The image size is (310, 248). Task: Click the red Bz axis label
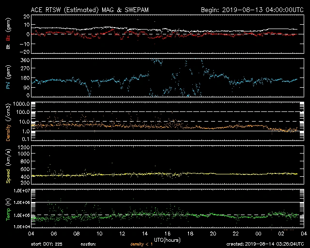(8, 27)
